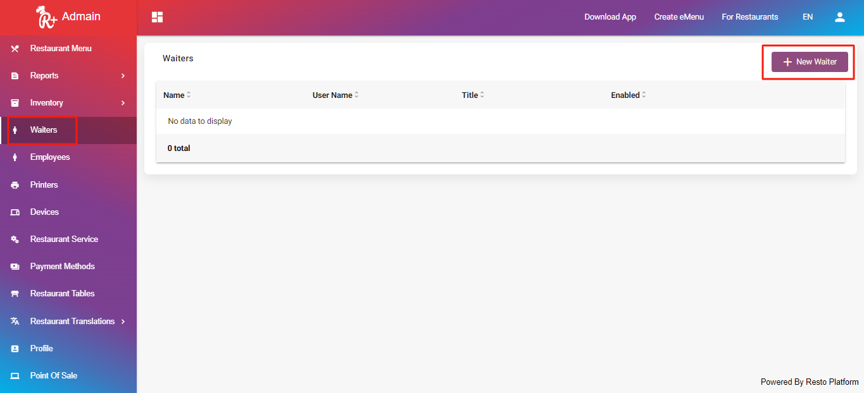Click the Point Of Sale laptop icon
This screenshot has height=393, width=864.
(x=15, y=376)
